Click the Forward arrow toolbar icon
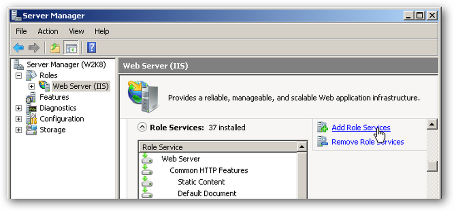The height and width of the screenshot is (211, 454). [x=34, y=48]
